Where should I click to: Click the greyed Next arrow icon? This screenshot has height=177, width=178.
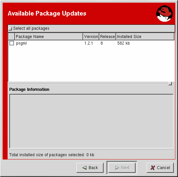[117, 168]
